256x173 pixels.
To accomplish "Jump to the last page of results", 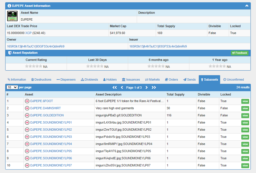I will tap(154, 88).
